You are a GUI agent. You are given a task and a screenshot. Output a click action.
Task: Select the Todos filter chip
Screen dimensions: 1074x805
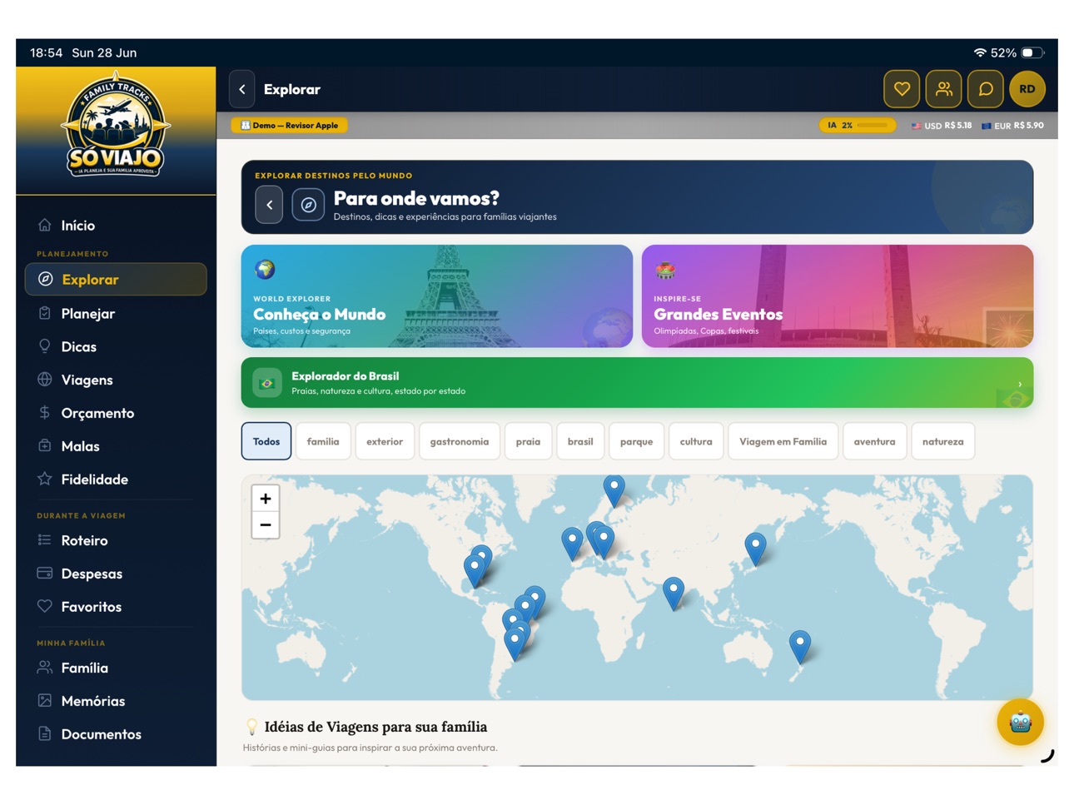(x=266, y=441)
